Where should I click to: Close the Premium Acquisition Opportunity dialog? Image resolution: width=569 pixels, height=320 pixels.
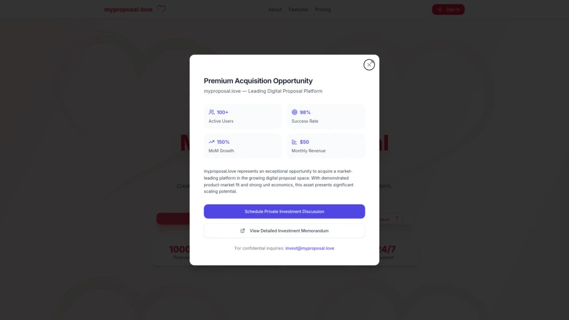369,65
